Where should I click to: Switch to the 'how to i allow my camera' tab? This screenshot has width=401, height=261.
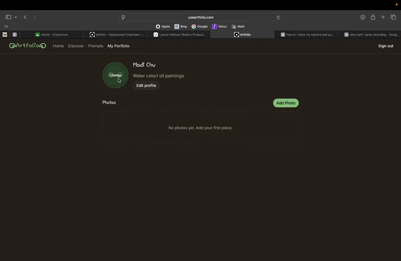(x=306, y=35)
